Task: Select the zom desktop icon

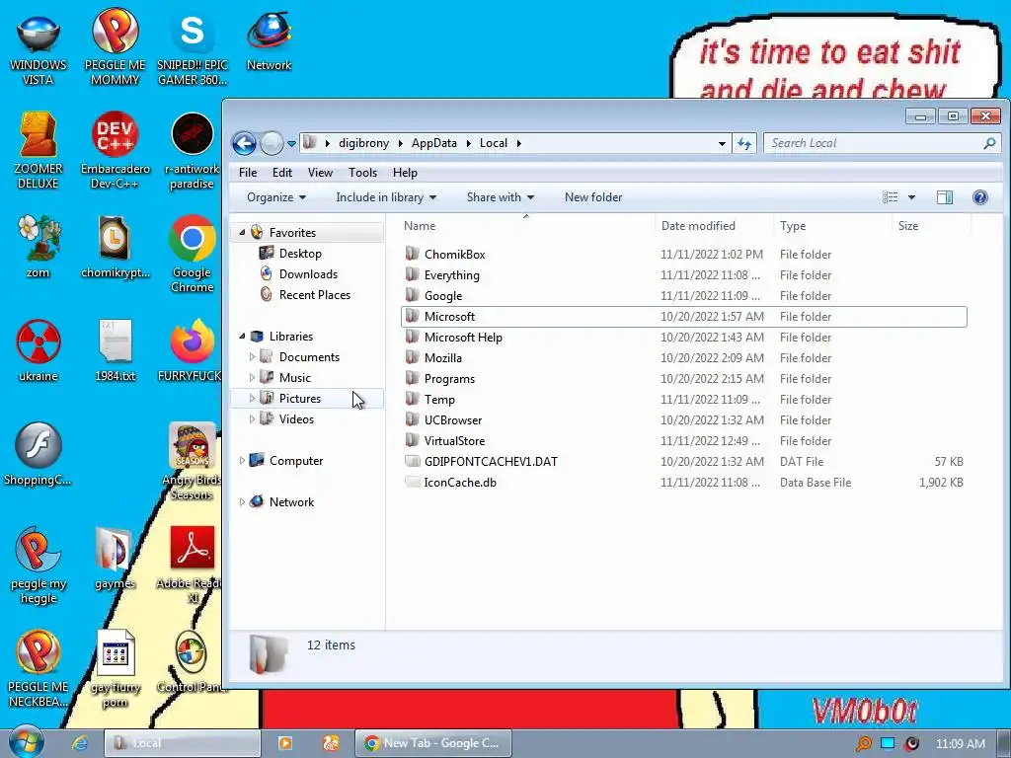Action: tap(39, 247)
